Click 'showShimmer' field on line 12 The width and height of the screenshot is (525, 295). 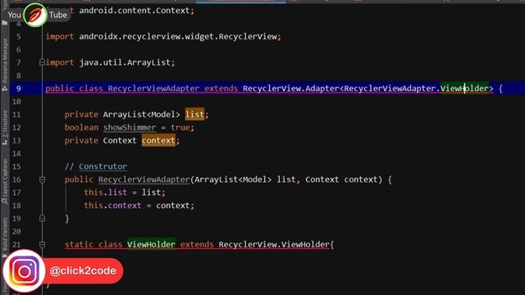(130, 128)
